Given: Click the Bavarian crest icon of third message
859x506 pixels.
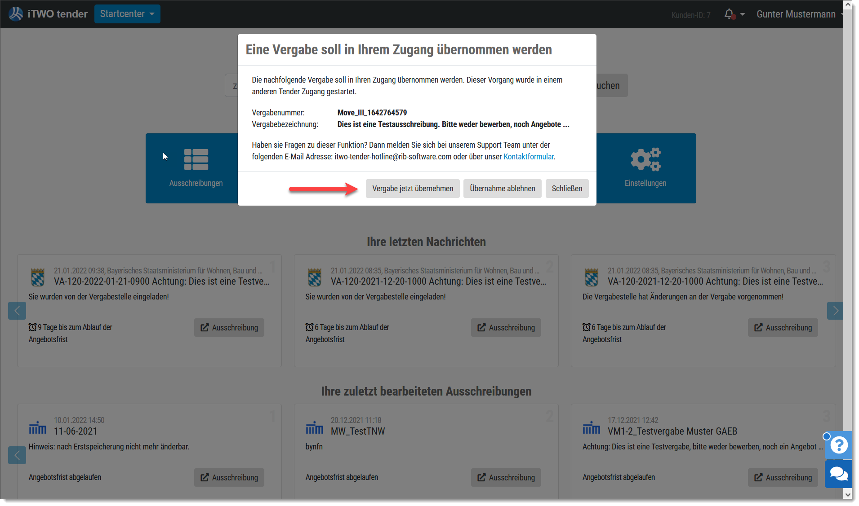Looking at the screenshot, I should [x=592, y=277].
